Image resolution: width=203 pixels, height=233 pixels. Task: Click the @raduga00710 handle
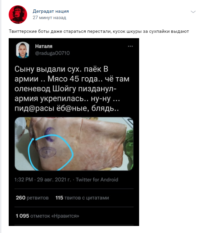pos(53,53)
